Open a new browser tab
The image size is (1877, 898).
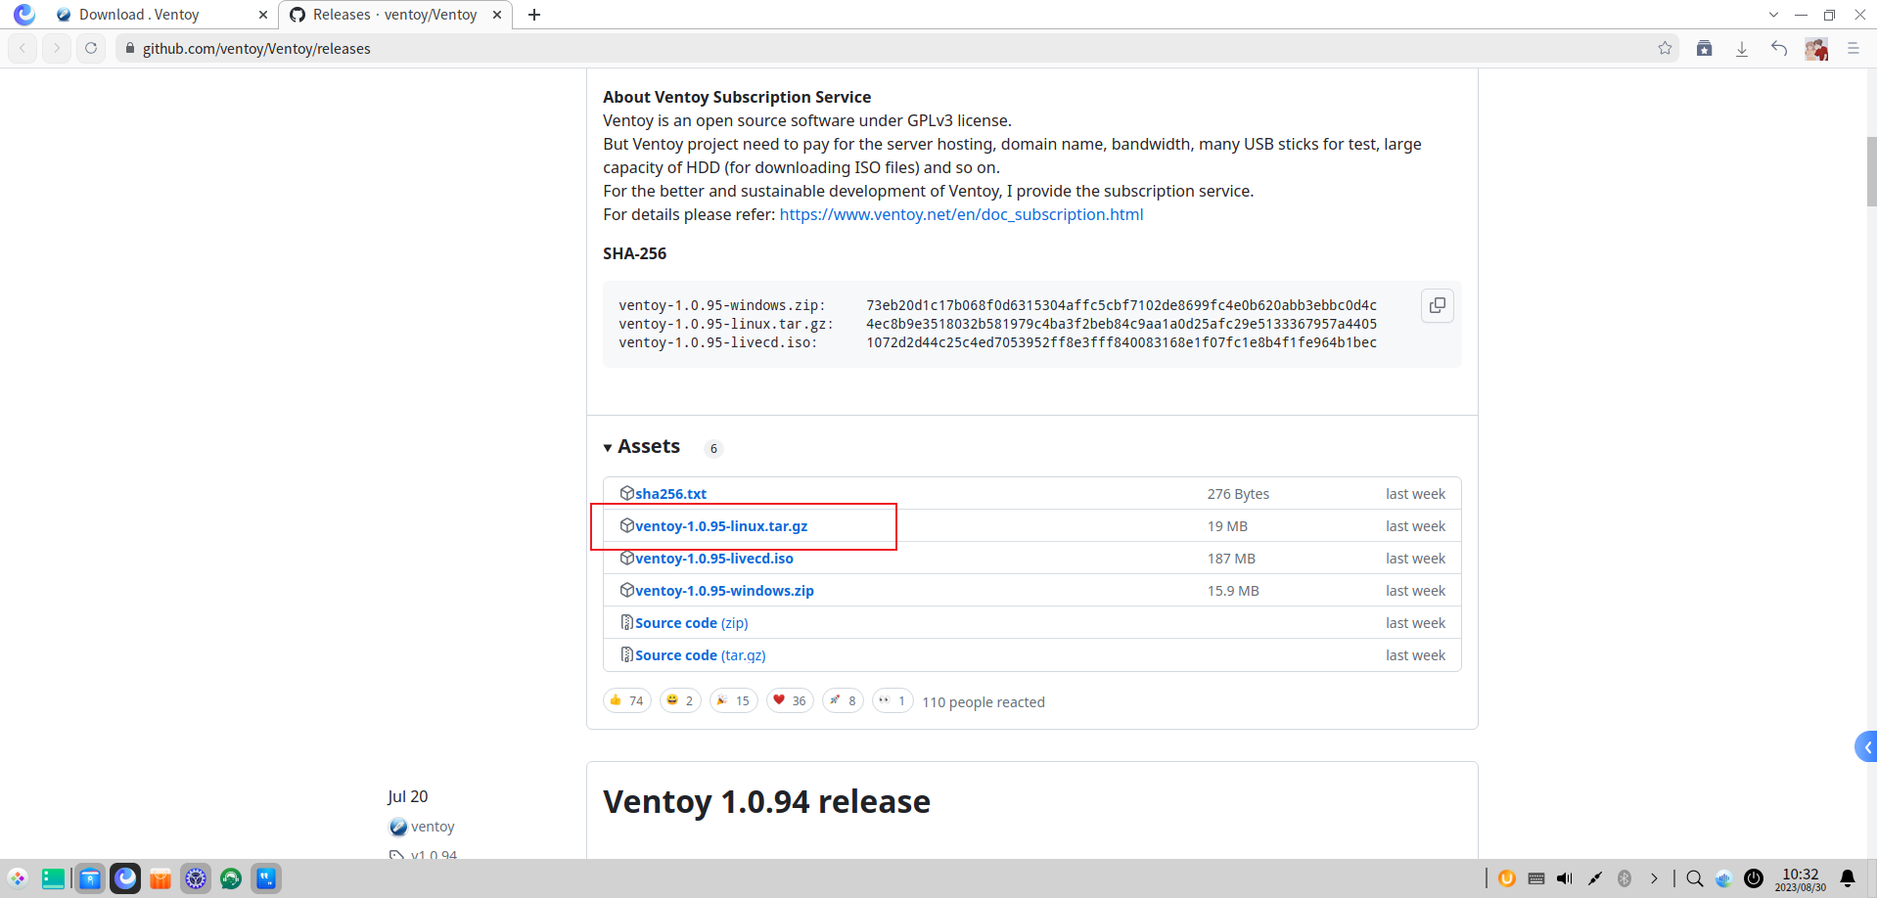534,15
